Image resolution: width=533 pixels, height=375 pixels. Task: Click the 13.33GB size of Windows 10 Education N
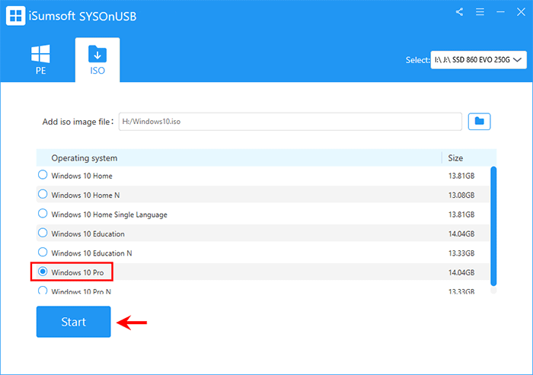(x=461, y=253)
